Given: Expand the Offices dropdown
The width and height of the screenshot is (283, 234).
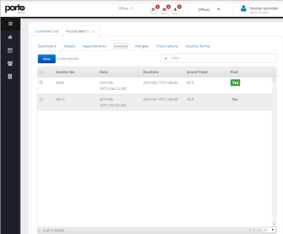Looking at the screenshot, I should (x=209, y=10).
